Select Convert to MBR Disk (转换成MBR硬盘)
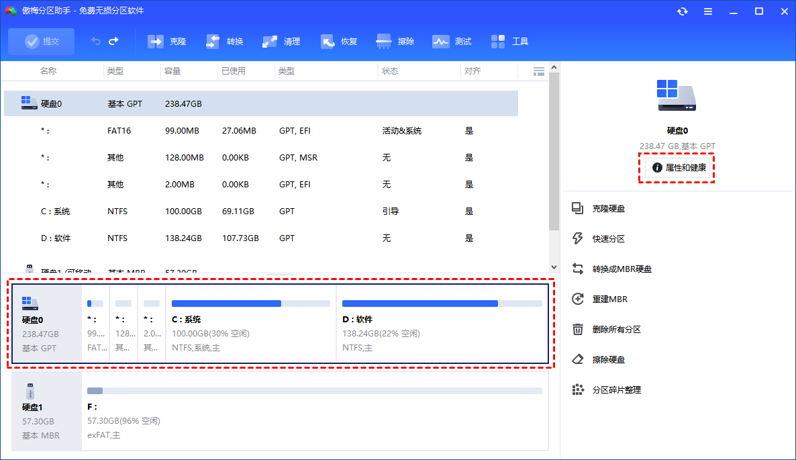The height and width of the screenshot is (460, 796). pos(621,269)
